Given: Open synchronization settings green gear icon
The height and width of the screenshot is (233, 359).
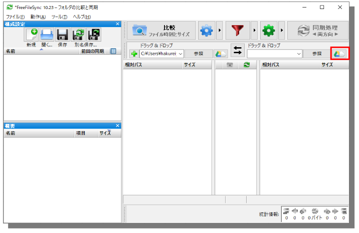Looking at the screenshot, I should point(269,31).
